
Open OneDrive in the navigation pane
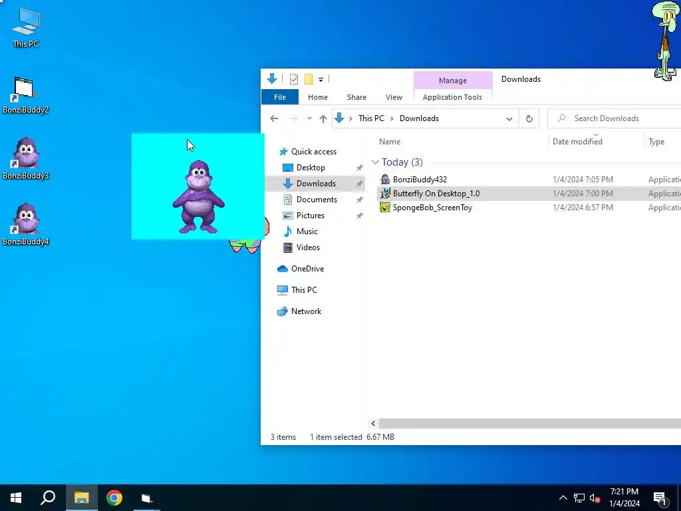[307, 269]
